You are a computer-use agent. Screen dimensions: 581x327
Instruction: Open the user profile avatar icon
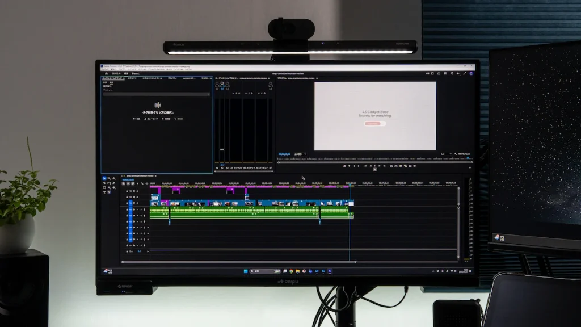(x=471, y=73)
